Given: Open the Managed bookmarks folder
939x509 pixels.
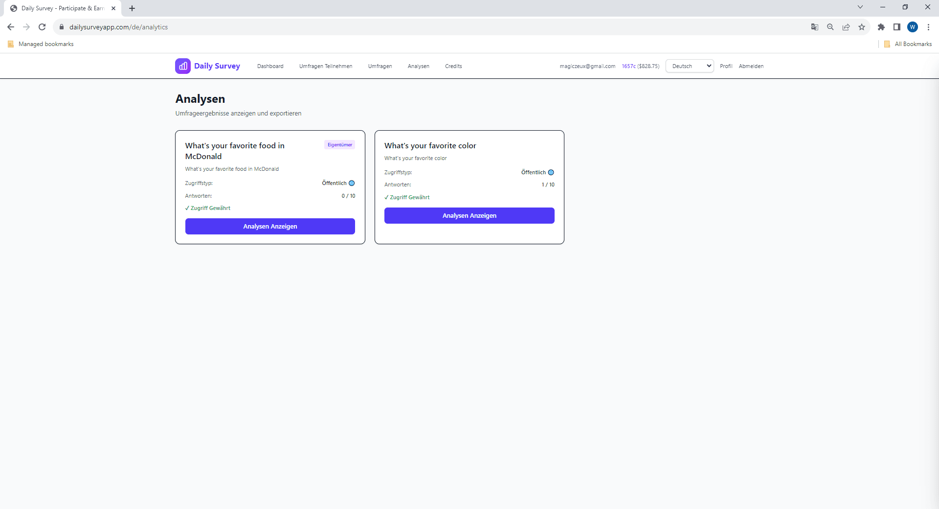Looking at the screenshot, I should (41, 44).
